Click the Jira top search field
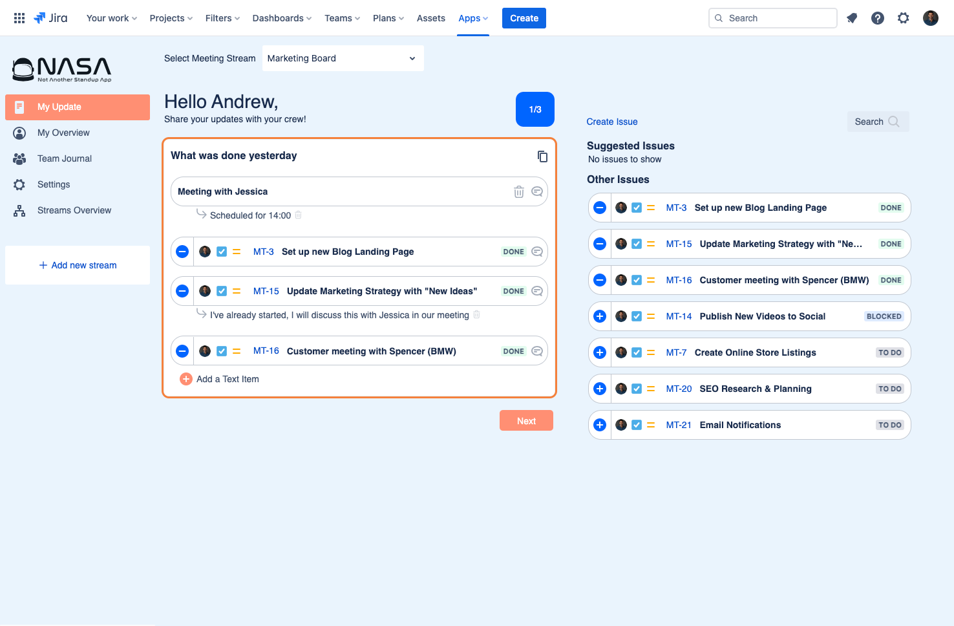This screenshot has height=626, width=954. point(773,18)
